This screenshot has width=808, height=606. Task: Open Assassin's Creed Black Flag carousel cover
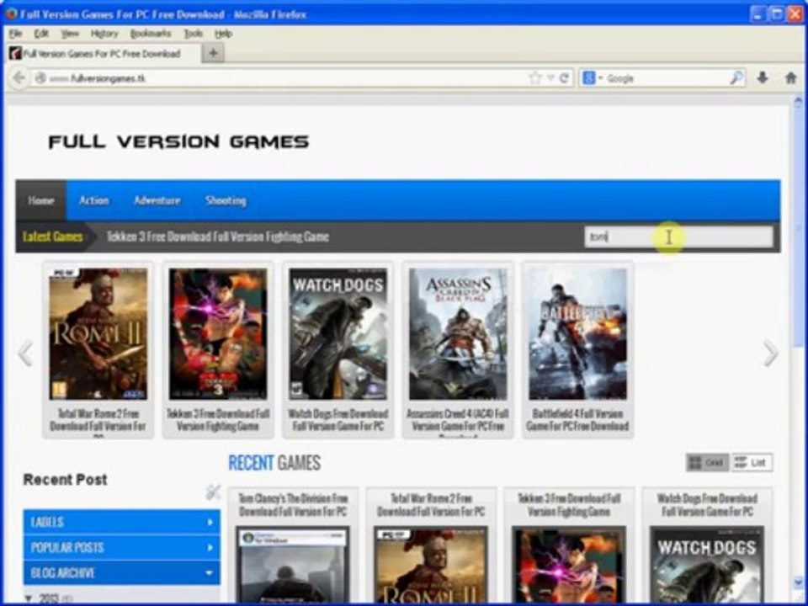tap(458, 334)
